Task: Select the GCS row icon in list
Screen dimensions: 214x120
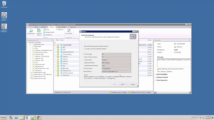Action: click(x=62, y=66)
